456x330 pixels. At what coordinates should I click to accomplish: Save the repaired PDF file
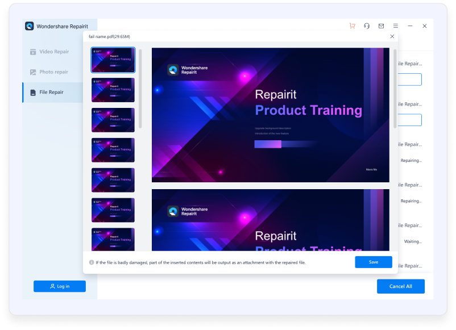click(374, 262)
